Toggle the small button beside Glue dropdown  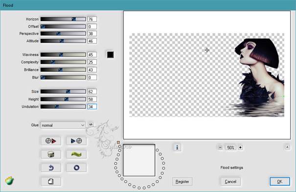(x=91, y=125)
